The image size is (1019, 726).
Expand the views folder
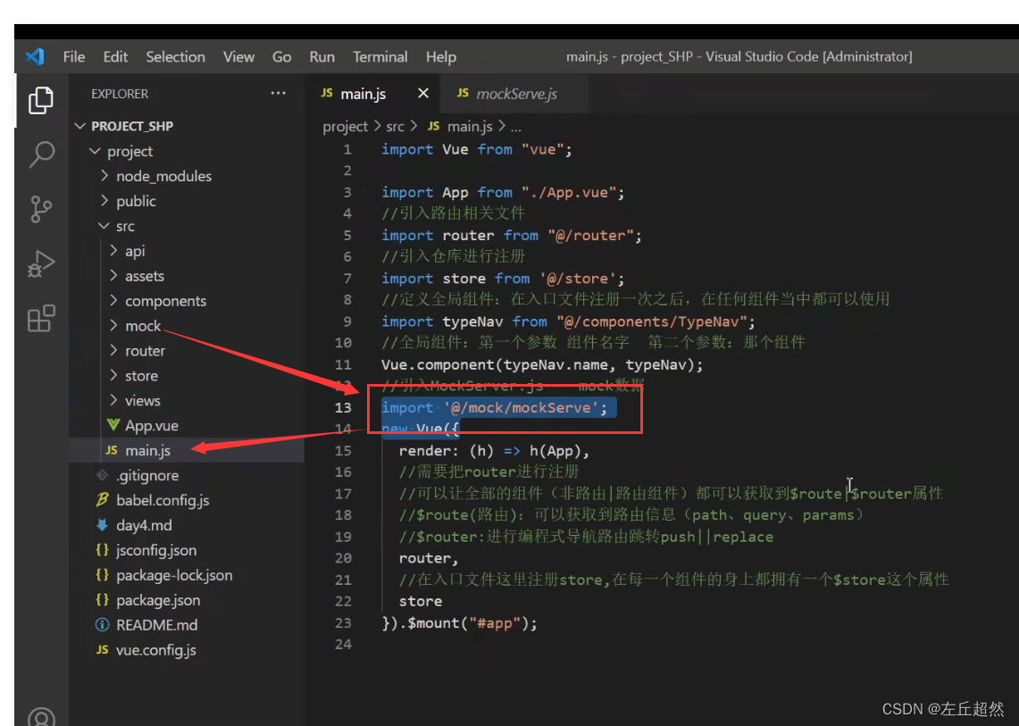113,400
